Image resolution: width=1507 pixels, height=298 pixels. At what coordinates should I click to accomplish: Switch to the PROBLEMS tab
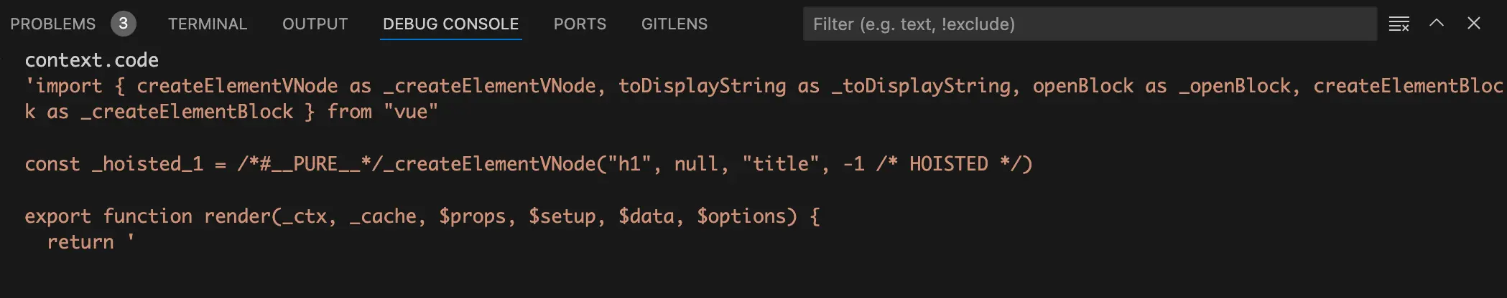[52, 24]
